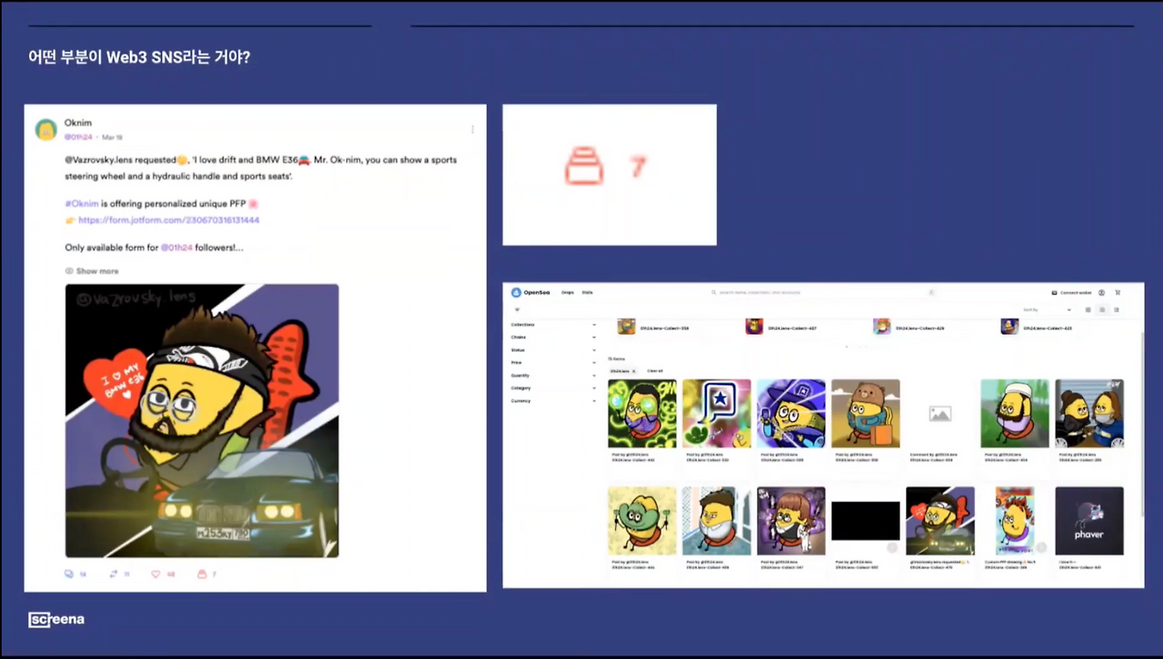Open the post's three-dot options menu
The image size is (1163, 659).
pos(472,130)
